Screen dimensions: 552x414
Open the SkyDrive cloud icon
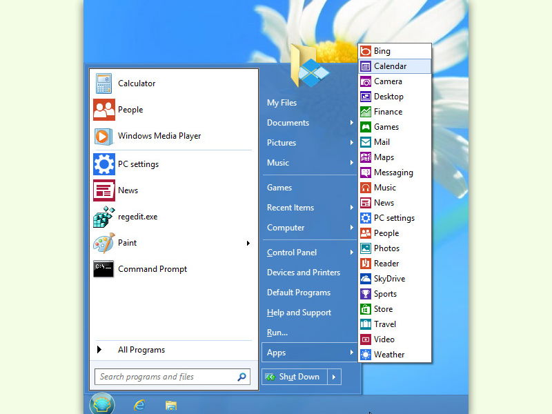click(x=366, y=279)
